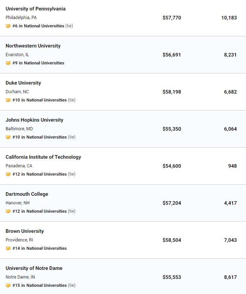Select Johns Hopkins University name
This screenshot has height=294, width=246.
pos(35,120)
